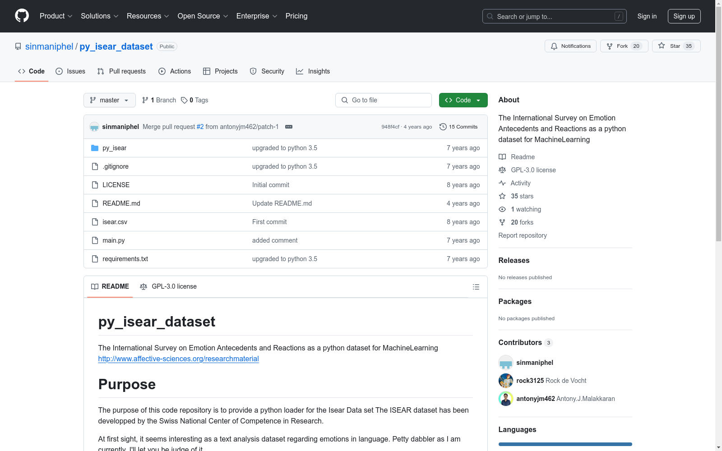Open the GitHub homepage logo
This screenshot has width=722, height=451.
(22, 16)
